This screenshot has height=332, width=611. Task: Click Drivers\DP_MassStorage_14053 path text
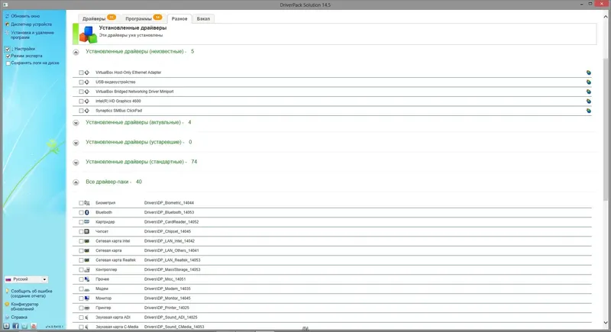(173, 269)
